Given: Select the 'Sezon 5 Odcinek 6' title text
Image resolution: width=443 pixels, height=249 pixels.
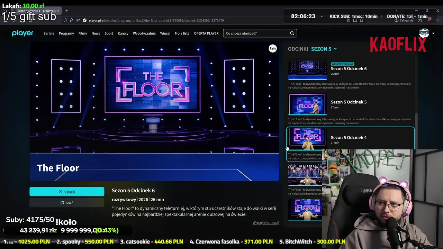Looking at the screenshot, I should click(x=349, y=68).
